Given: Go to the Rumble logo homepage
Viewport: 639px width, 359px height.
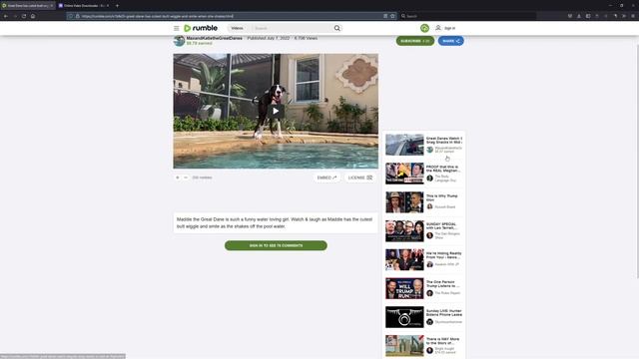Looking at the screenshot, I should (x=201, y=28).
